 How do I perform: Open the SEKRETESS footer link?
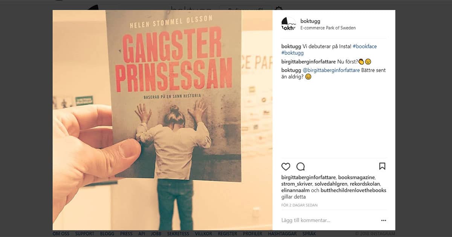click(x=178, y=234)
